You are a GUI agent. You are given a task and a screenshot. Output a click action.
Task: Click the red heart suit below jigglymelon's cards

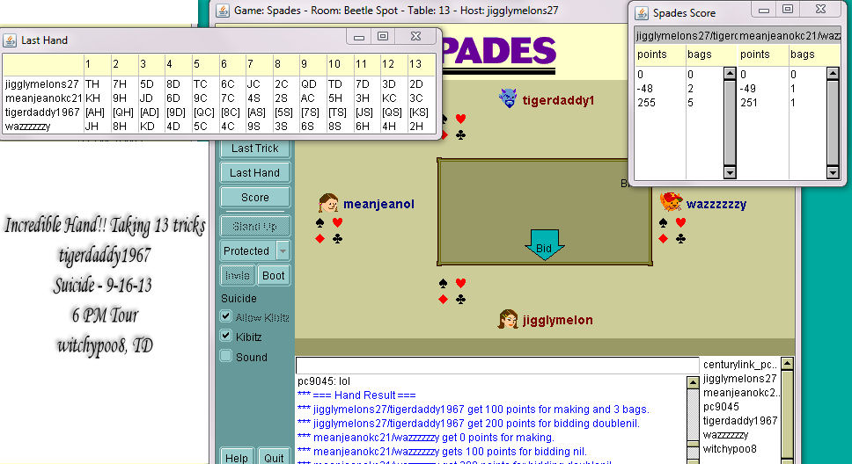pos(461,283)
